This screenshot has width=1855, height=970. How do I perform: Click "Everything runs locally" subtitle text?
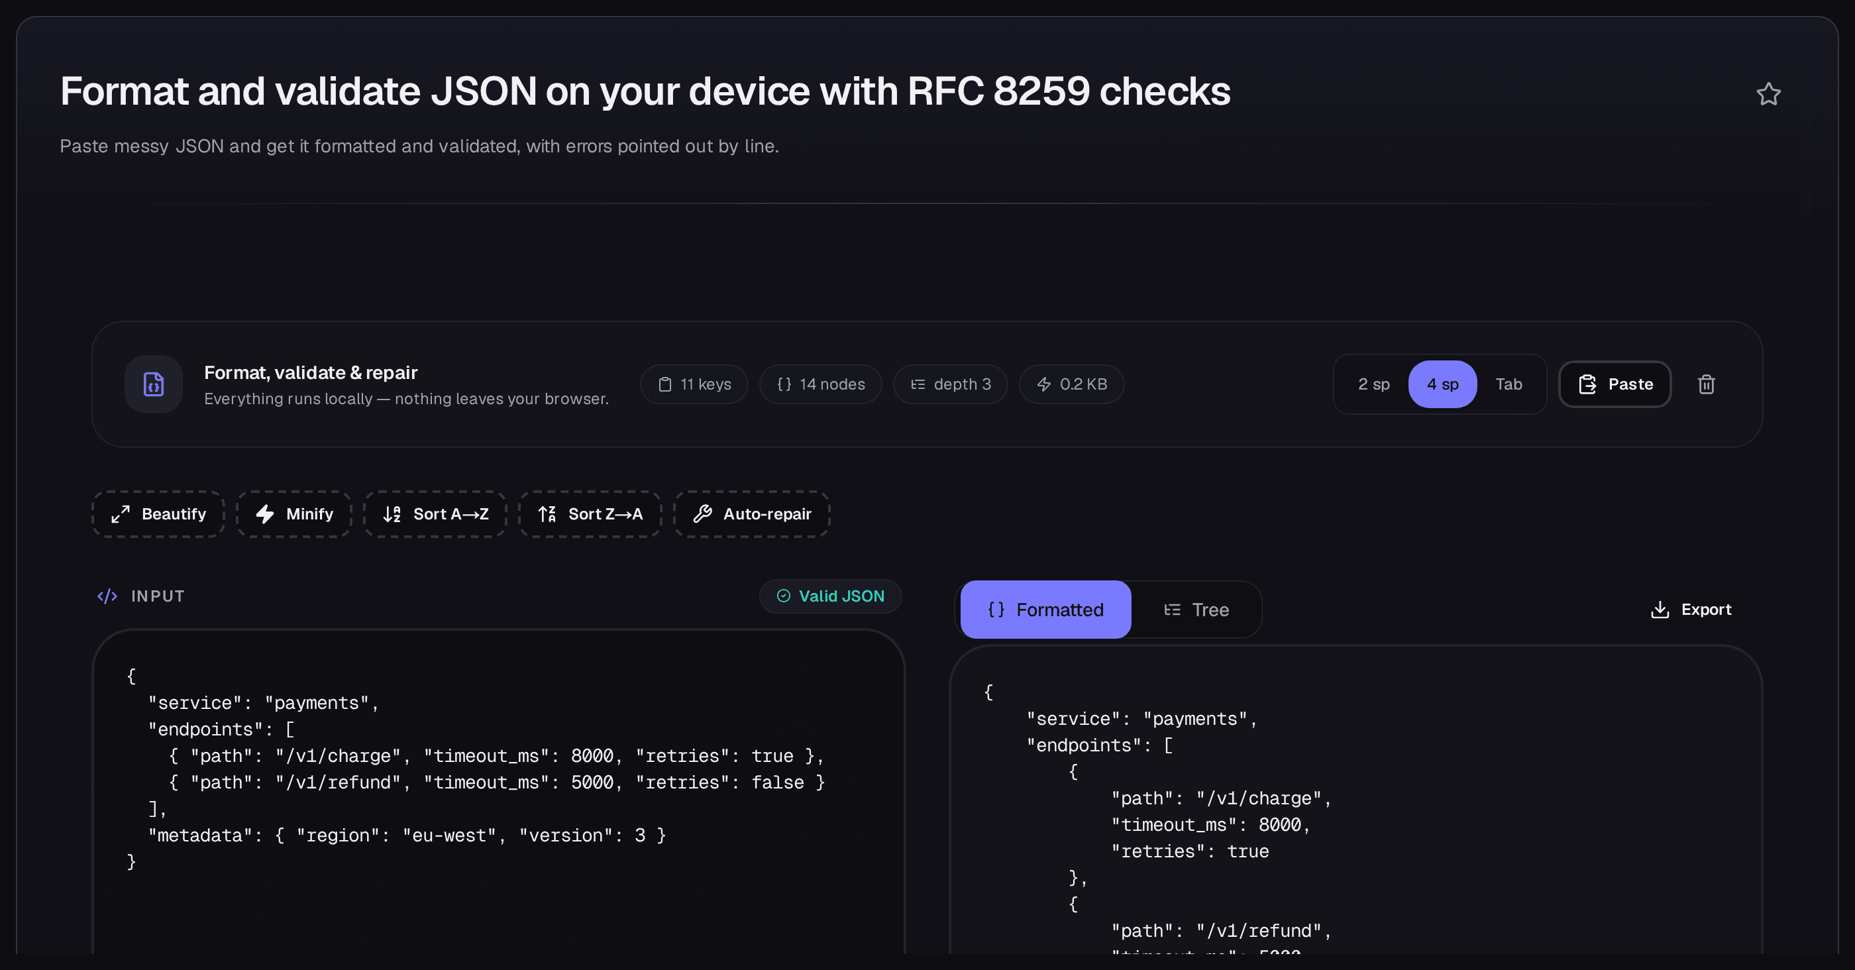tap(406, 398)
